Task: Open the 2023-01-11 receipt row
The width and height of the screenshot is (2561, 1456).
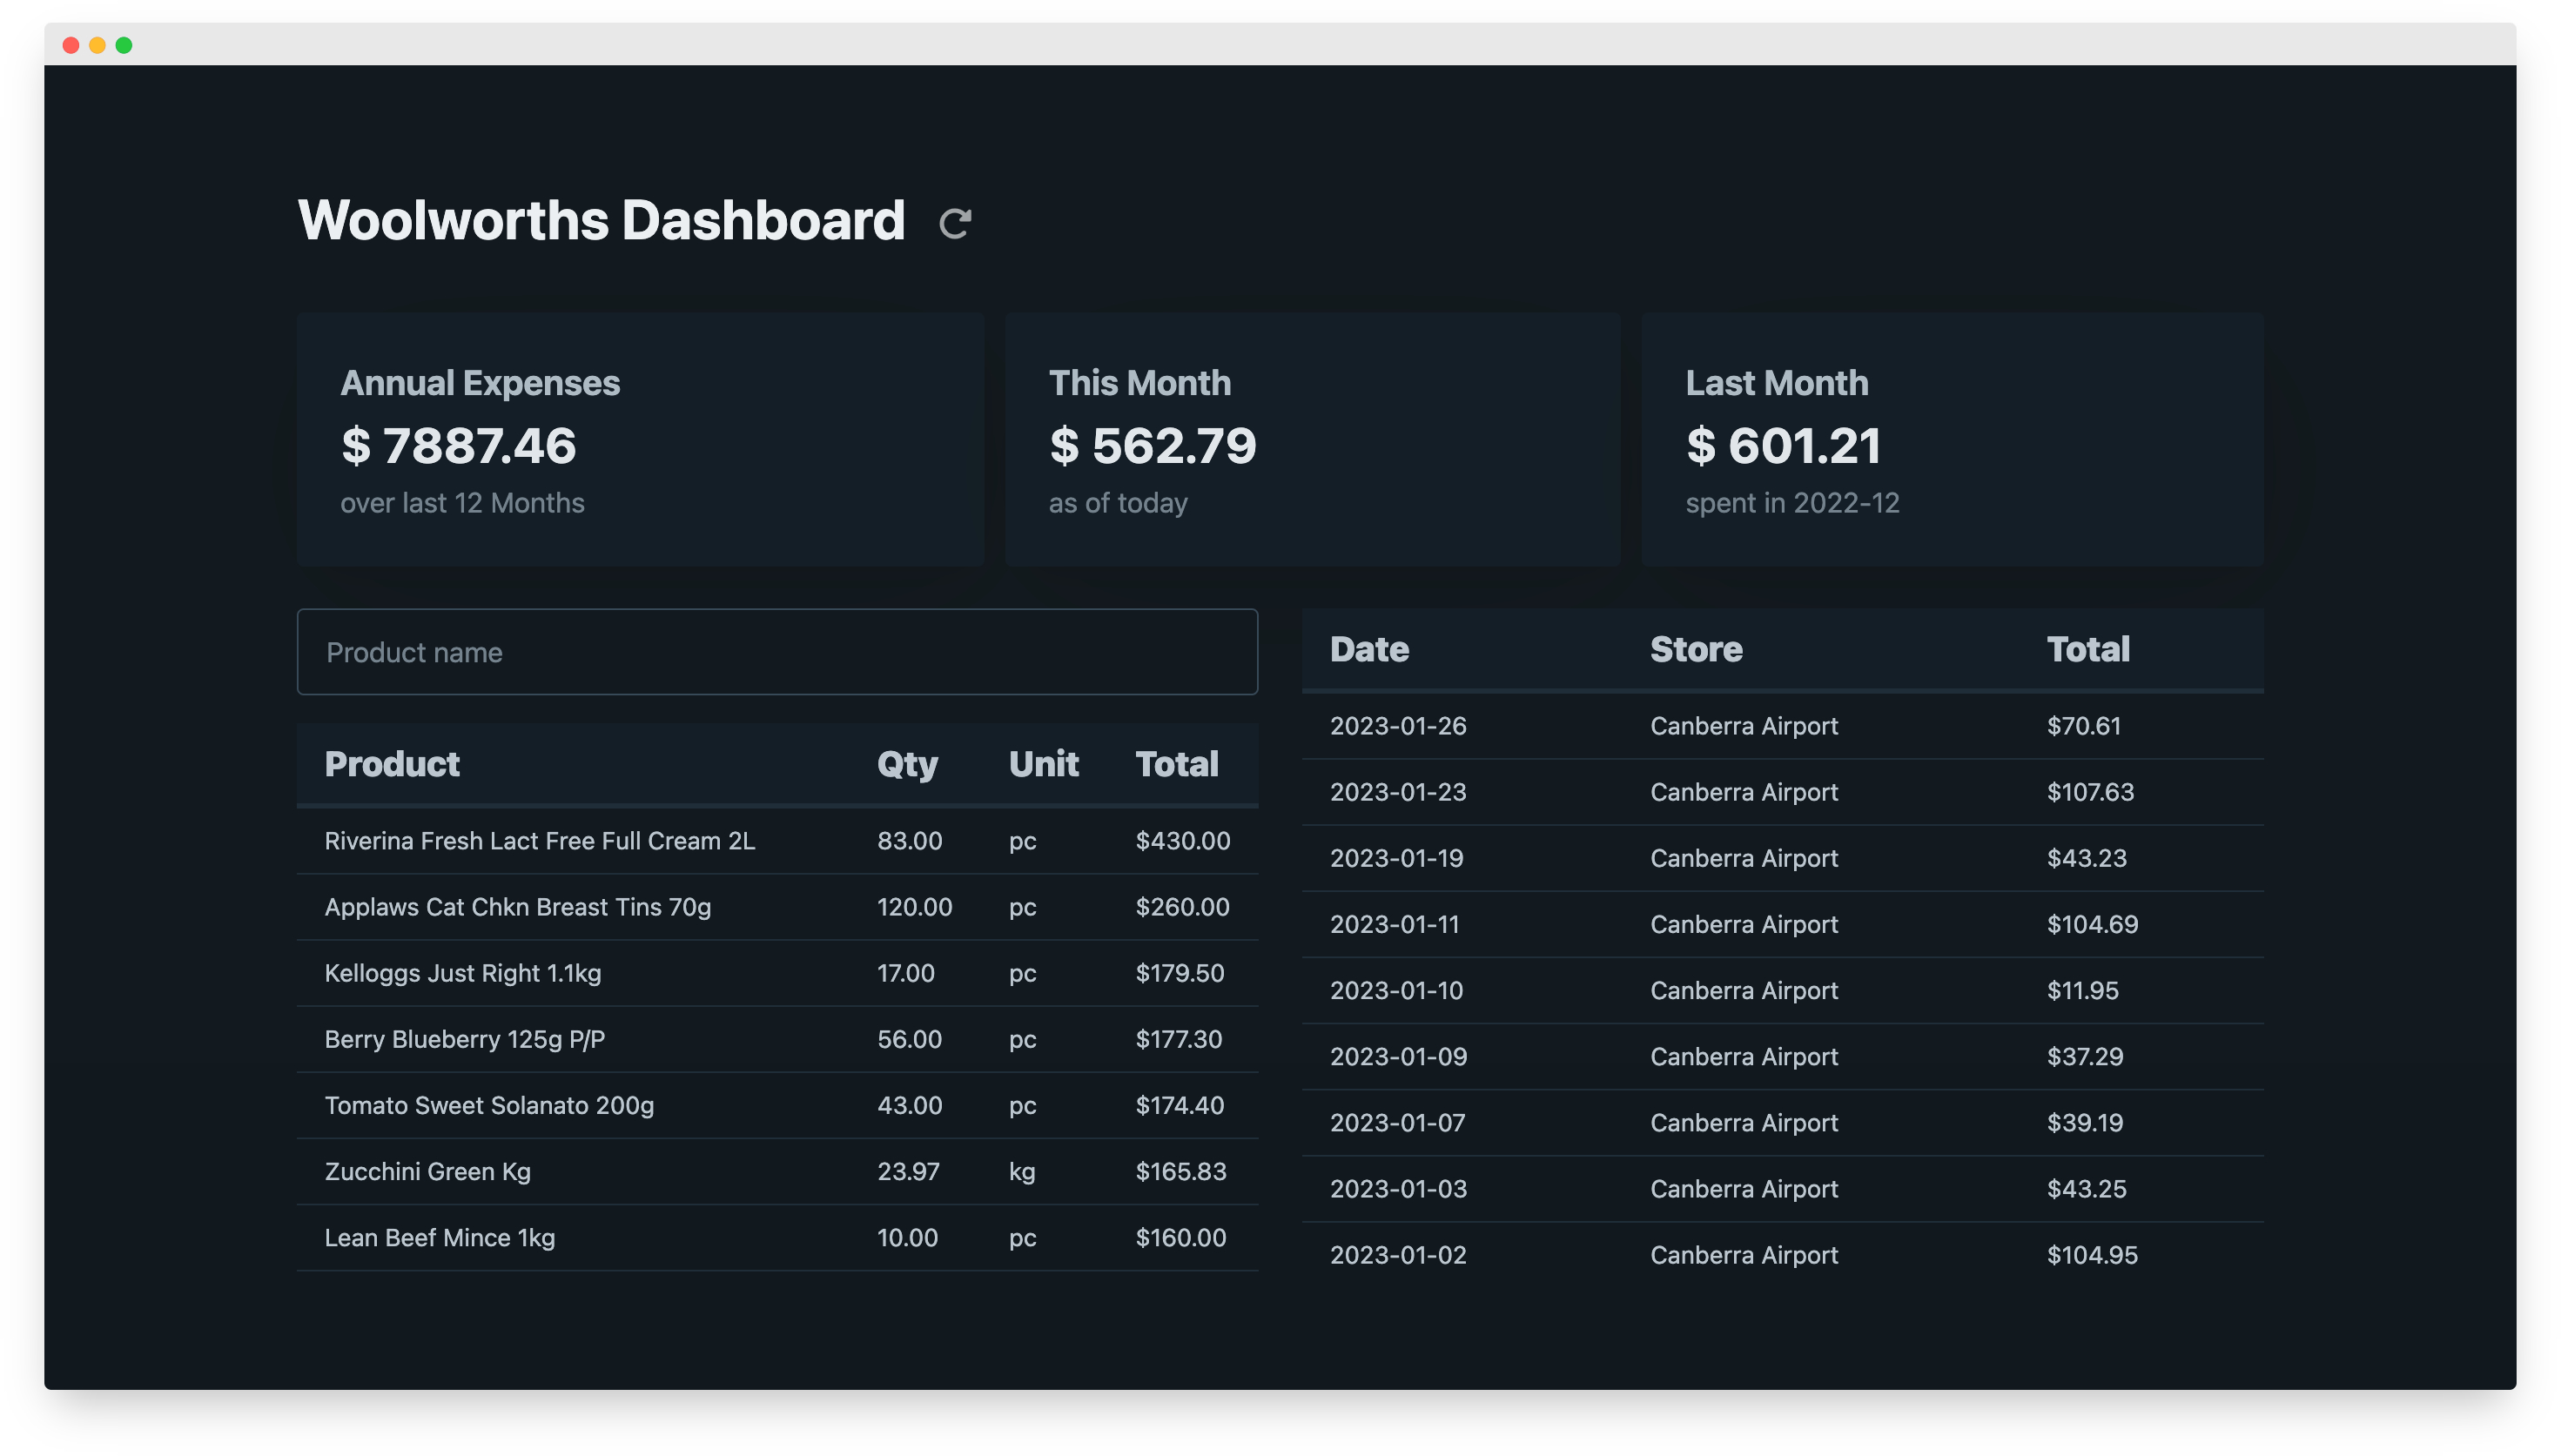Action: 1782,924
